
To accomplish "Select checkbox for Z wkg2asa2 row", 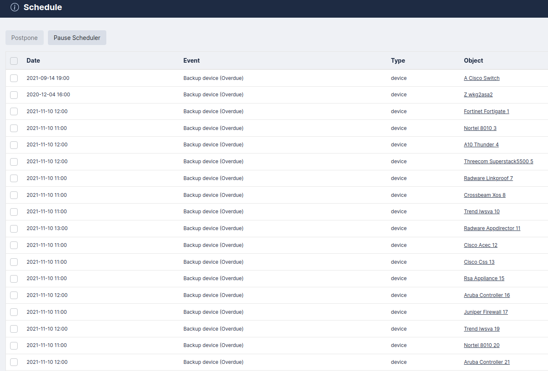I will click(14, 95).
